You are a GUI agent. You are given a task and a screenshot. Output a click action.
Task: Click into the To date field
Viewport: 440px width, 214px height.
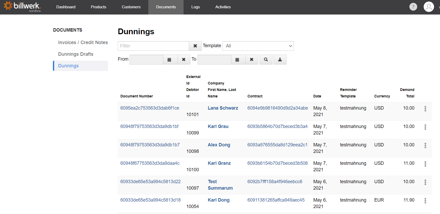214,60
